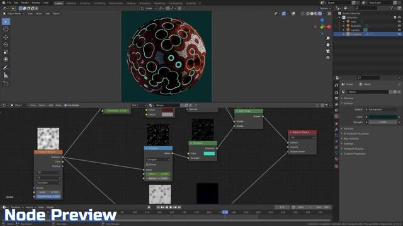This screenshot has height=226, width=403.
Task: Hide the selected Icosphere via eye icon
Action: pos(399,34)
